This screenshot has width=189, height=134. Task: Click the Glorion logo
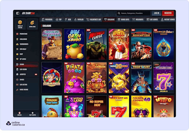(28, 13)
